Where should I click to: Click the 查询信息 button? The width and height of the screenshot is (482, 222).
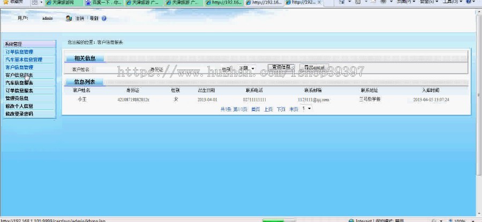tap(281, 67)
